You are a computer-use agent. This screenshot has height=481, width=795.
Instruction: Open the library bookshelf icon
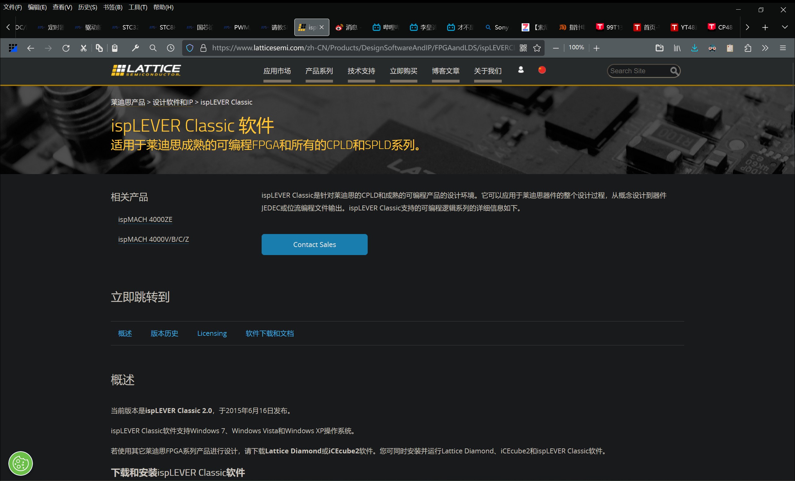[677, 48]
